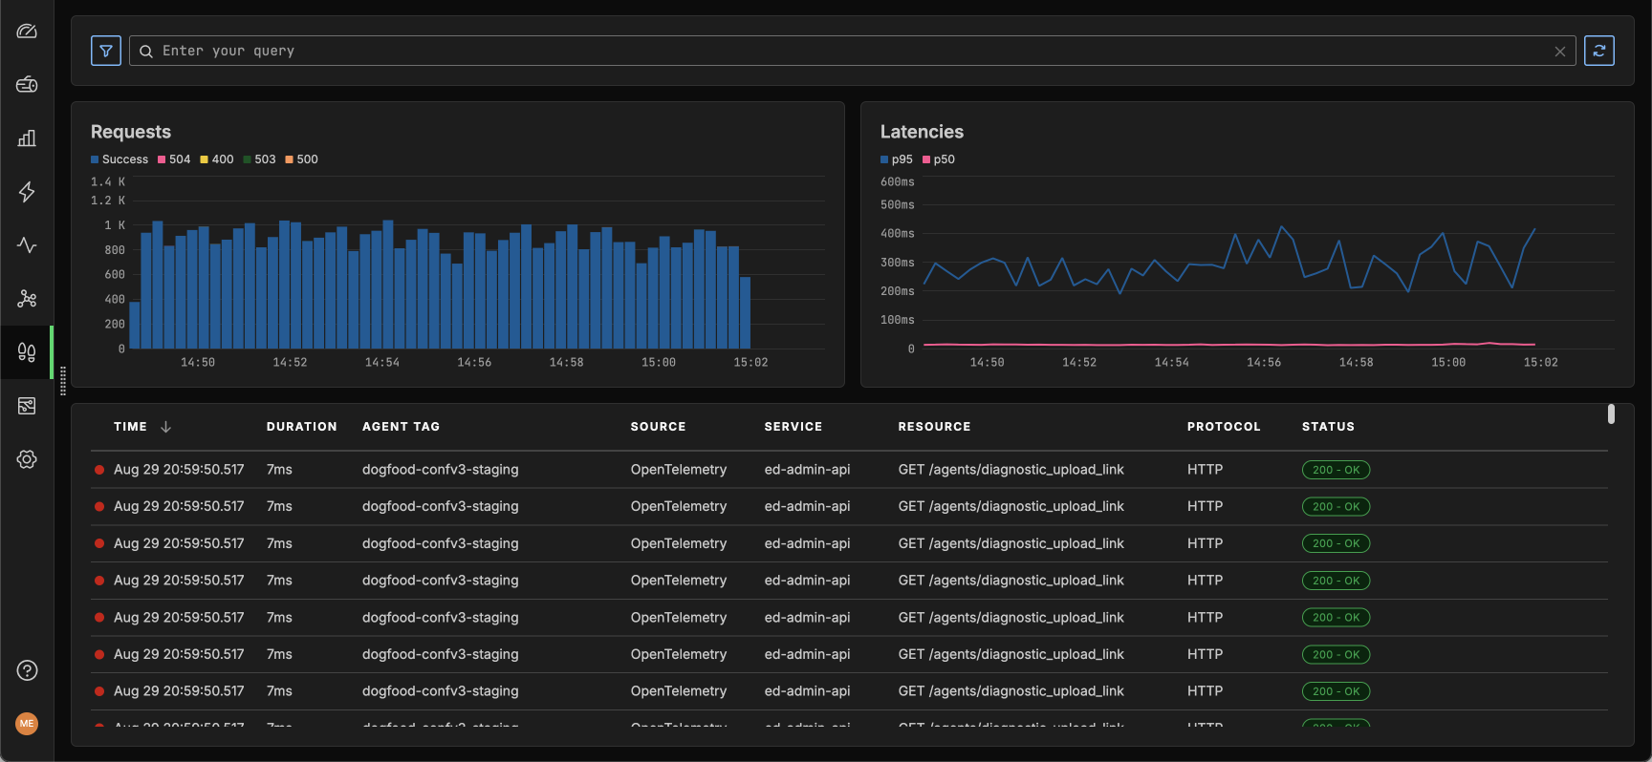The width and height of the screenshot is (1652, 762).
Task: Clear the query with the X icon
Action: tap(1559, 52)
